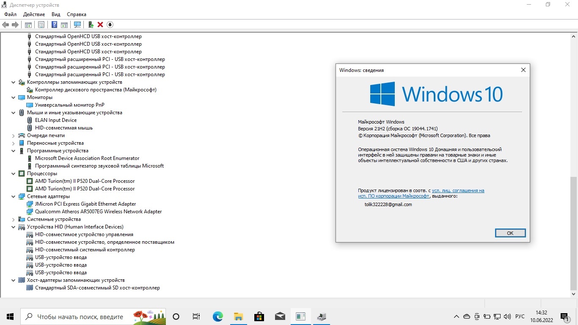
Task: Toggle the action pane toolbar icon
Action: tap(64, 25)
